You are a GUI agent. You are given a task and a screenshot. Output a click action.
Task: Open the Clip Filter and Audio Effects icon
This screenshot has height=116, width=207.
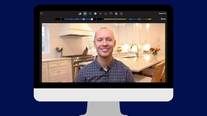116,14
